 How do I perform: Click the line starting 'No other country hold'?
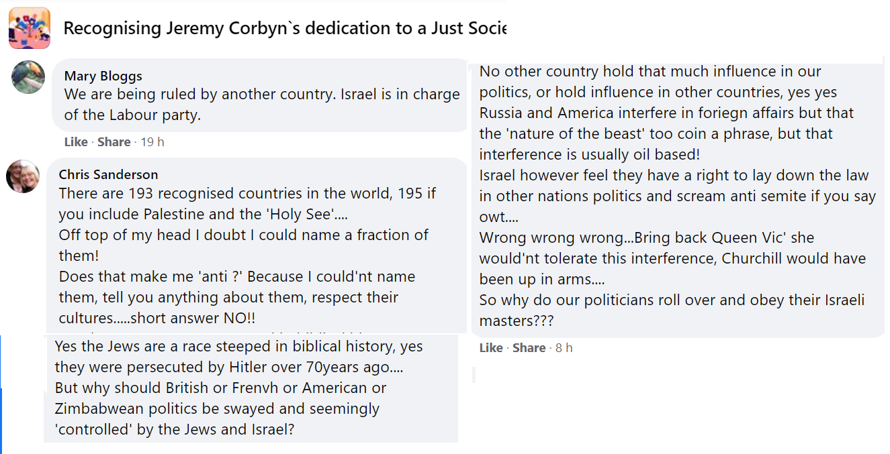point(650,72)
